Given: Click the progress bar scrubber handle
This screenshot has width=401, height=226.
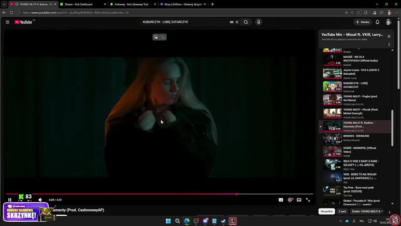Looking at the screenshot, I should pyautogui.click(x=237, y=194).
